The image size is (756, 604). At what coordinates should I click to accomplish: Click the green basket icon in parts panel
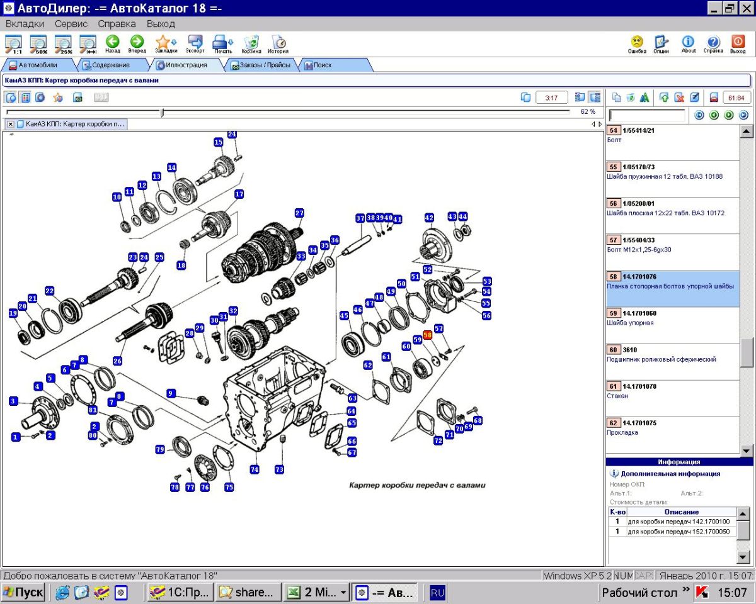631,98
